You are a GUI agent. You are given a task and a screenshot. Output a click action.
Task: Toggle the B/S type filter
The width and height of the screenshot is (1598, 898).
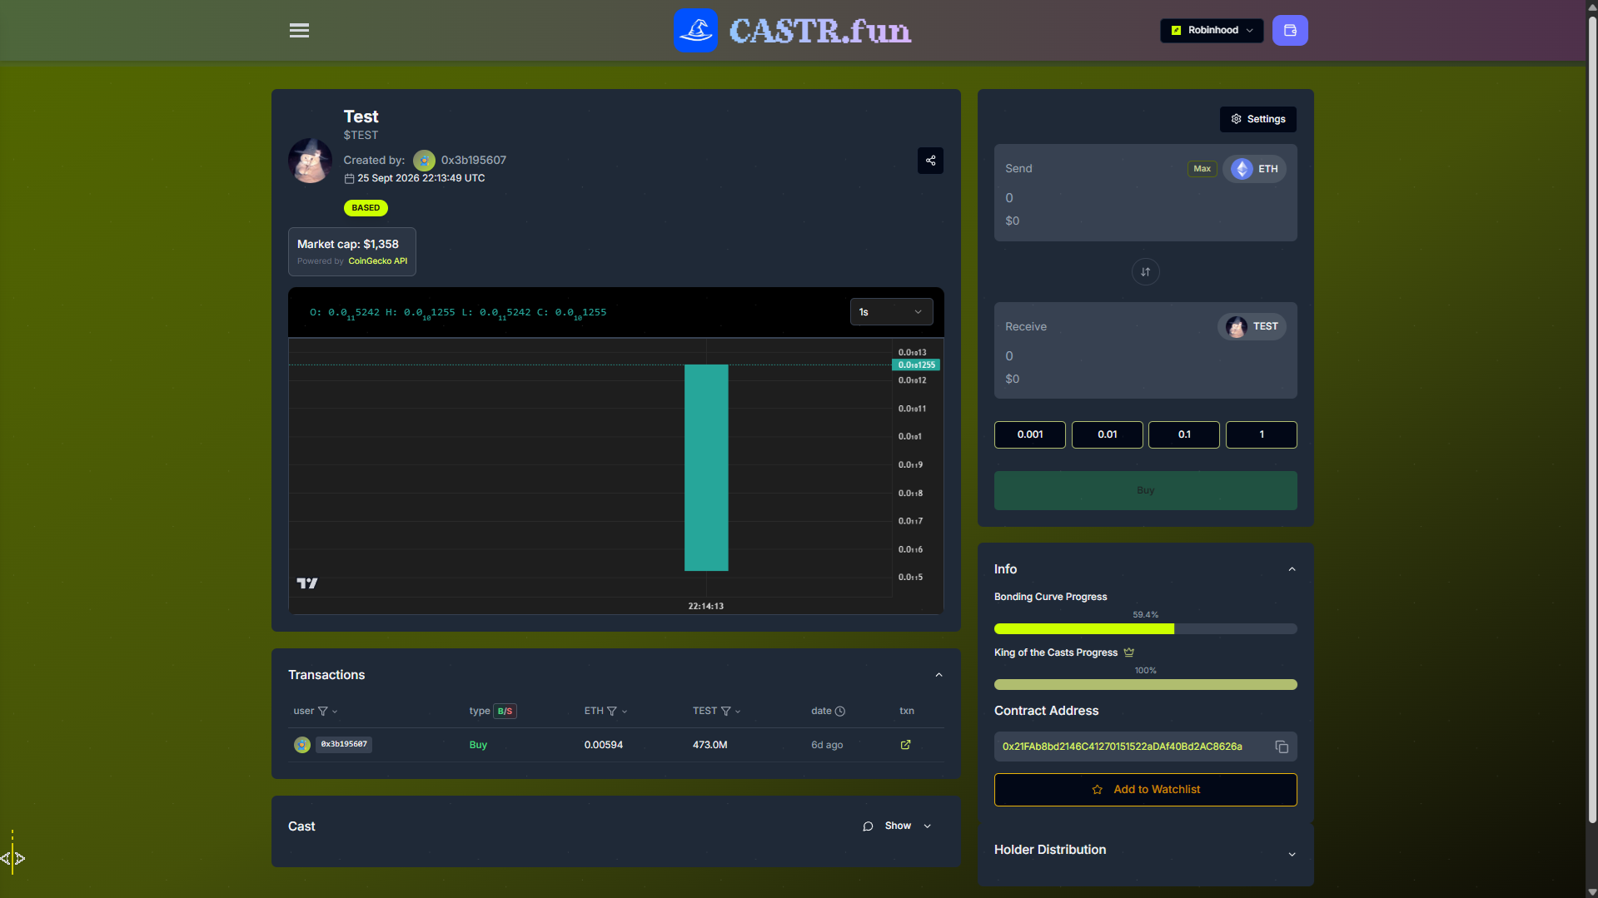coord(505,712)
